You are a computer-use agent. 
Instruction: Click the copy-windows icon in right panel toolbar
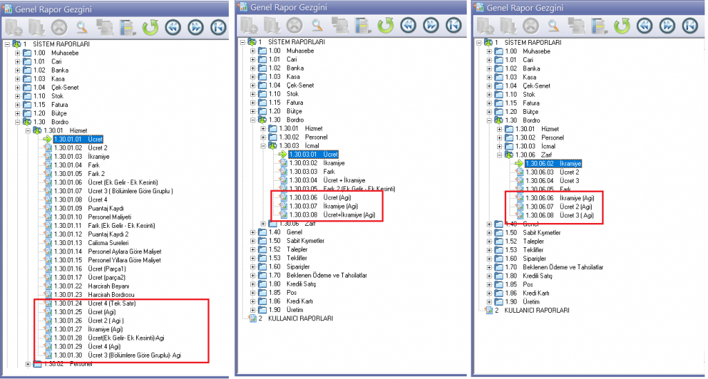tap(575, 26)
